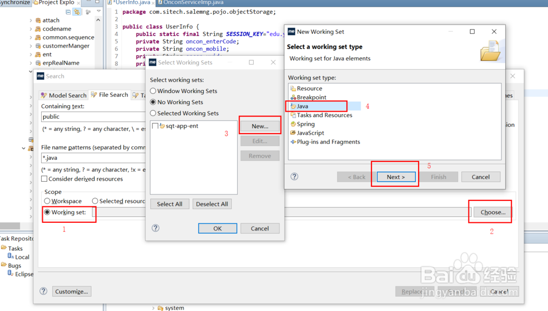Cancel the Select Working Sets dialog
548x311 pixels.
(x=260, y=228)
